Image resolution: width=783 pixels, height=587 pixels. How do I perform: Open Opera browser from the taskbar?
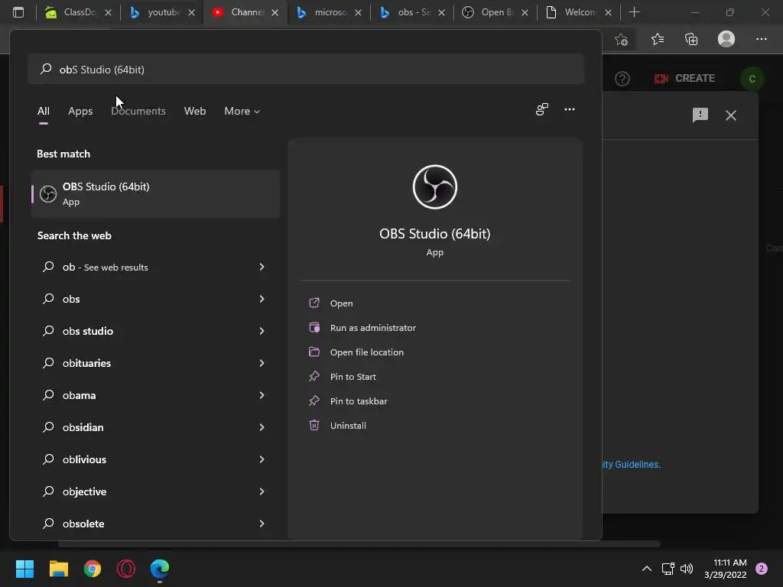pos(126,569)
